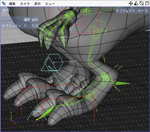Open the 表示 menu
150x132 pixels.
click(x=38, y=4)
